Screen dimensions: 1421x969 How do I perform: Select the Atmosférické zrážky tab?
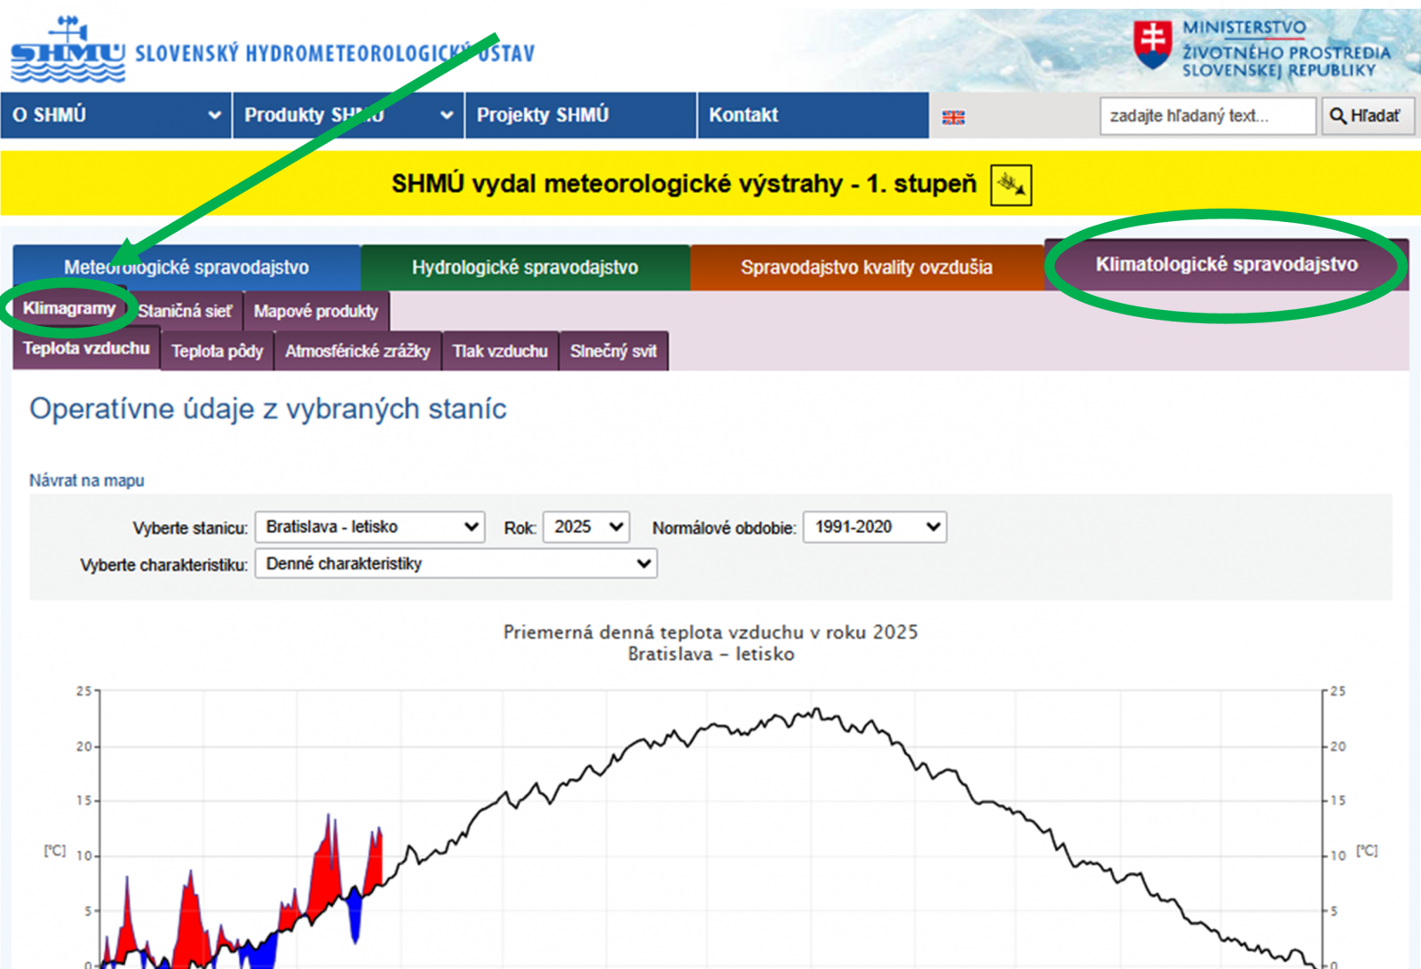tap(357, 352)
